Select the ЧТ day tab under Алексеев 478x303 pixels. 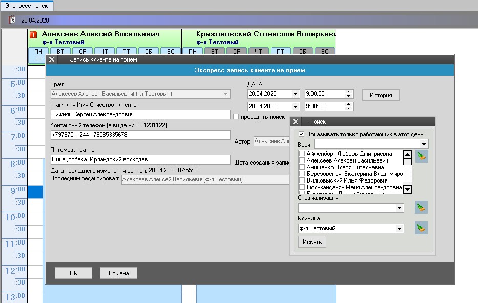[105, 51]
